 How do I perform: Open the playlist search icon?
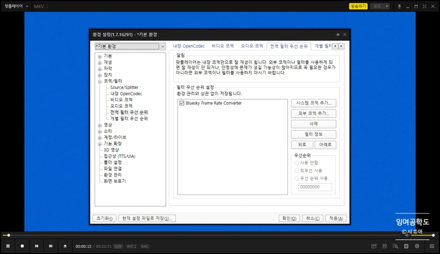(395, 246)
